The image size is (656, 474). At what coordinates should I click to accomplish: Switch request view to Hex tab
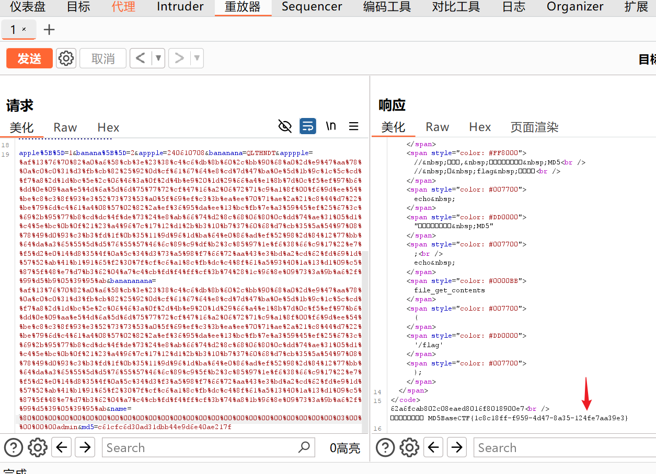pyautogui.click(x=108, y=127)
